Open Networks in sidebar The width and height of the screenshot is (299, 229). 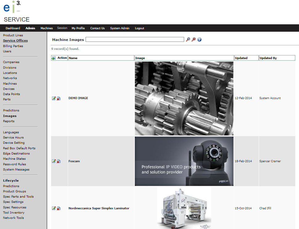click(x=10, y=78)
